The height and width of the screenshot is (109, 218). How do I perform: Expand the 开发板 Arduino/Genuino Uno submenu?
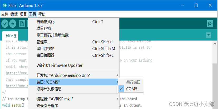pyautogui.click(x=74, y=76)
